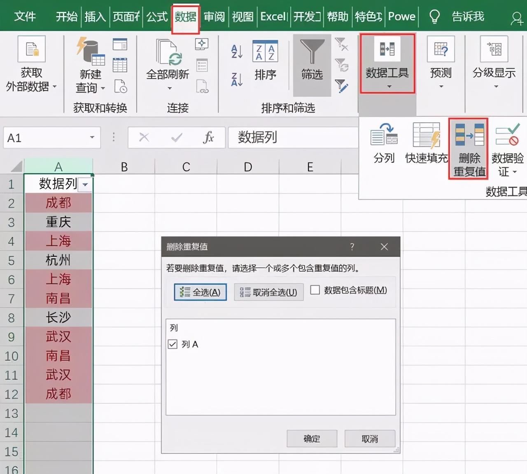This screenshot has width=527, height=474.
Task: Open the Name Box dropdown
Action: (92, 138)
